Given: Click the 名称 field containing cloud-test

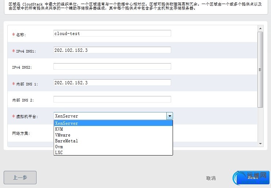Looking at the screenshot, I should pos(112,33).
